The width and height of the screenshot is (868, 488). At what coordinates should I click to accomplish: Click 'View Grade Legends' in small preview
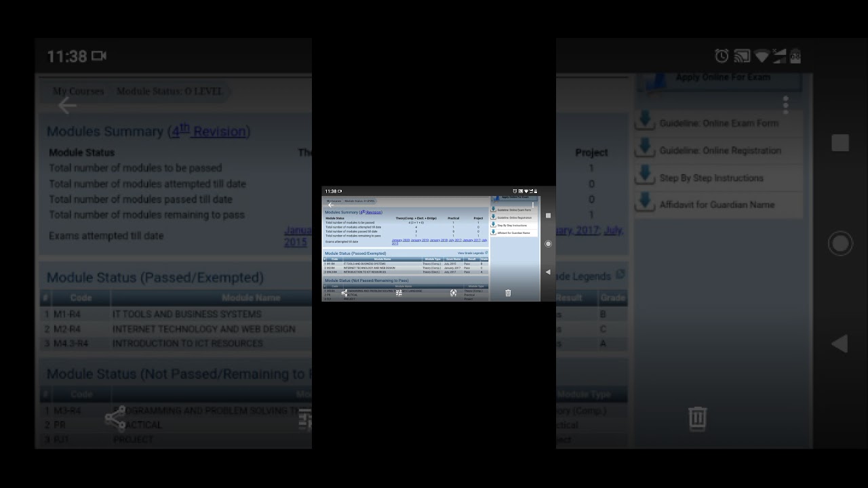coord(471,253)
